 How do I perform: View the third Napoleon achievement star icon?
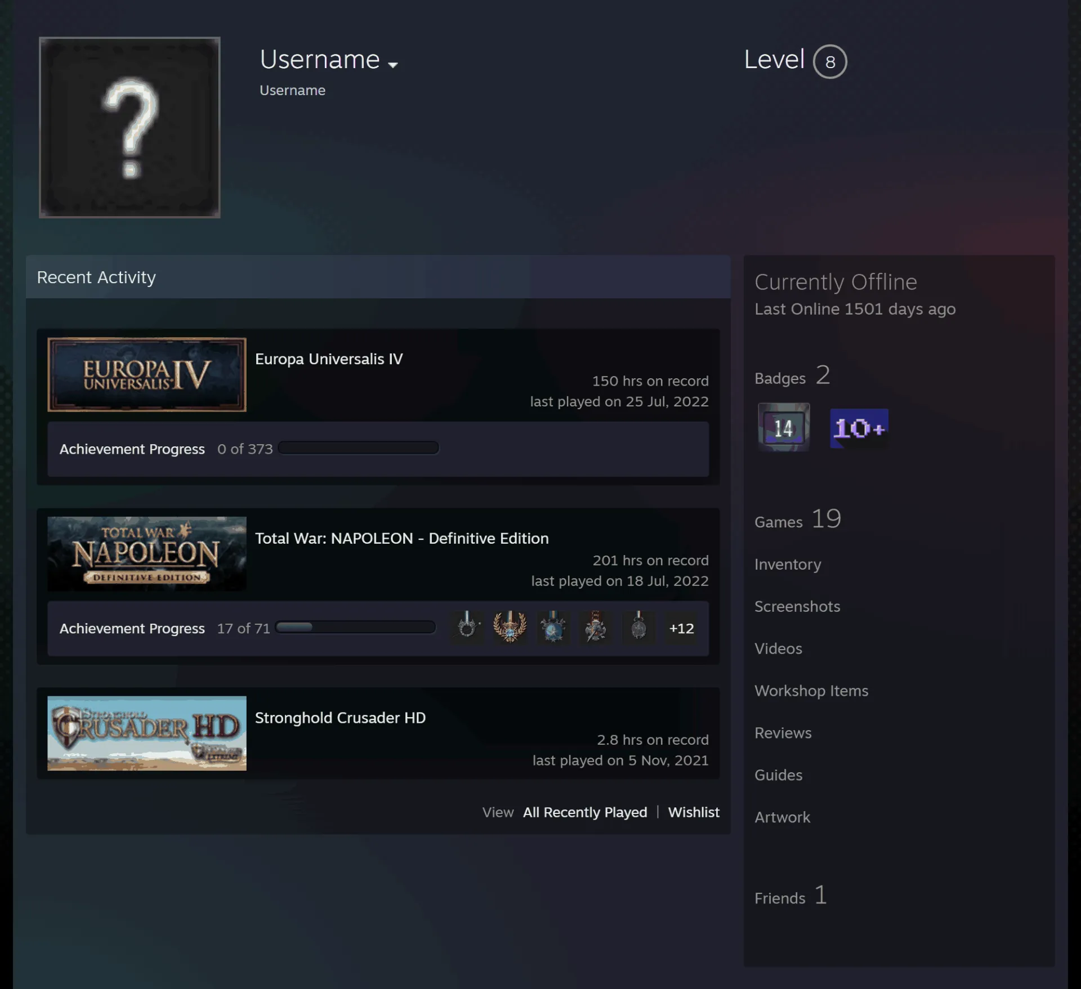(553, 628)
